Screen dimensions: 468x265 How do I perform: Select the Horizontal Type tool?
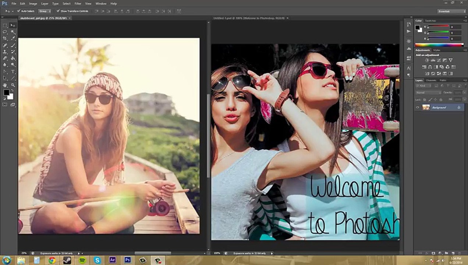tap(12, 71)
